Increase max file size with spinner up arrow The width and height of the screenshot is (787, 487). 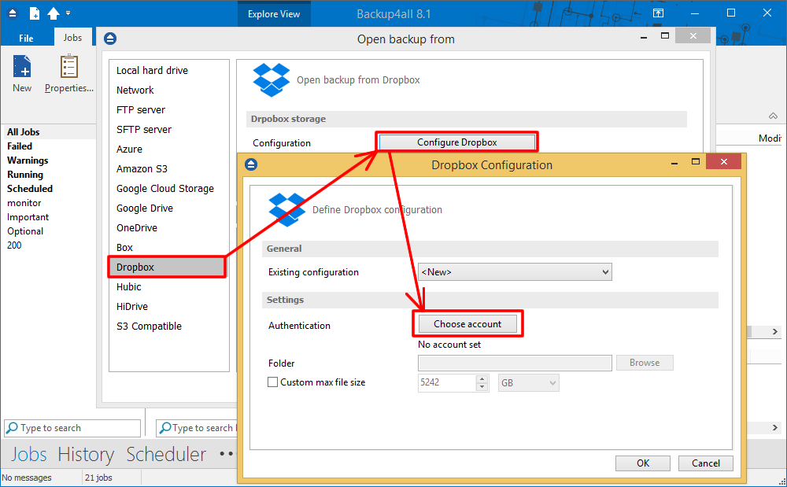(482, 379)
